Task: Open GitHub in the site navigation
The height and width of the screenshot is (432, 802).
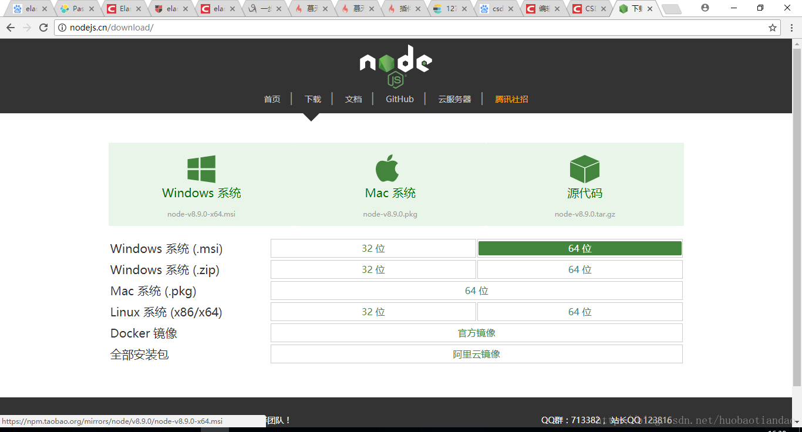Action: click(x=400, y=99)
